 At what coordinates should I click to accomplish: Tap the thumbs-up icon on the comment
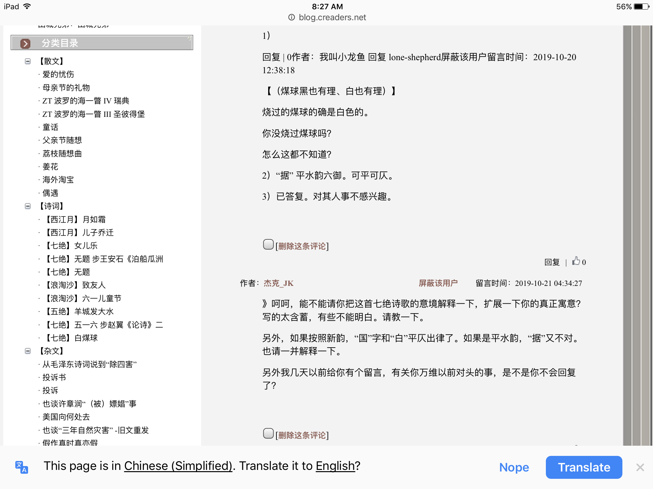pos(576,261)
